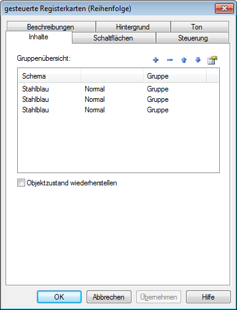The height and width of the screenshot is (310, 237).
Task: Move group up with the up arrow icon
Action: point(184,60)
